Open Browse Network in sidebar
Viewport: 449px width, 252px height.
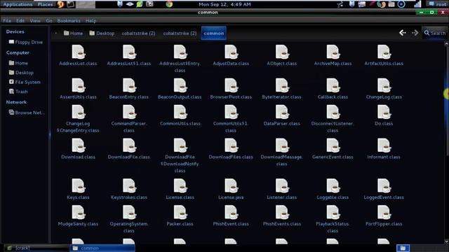pyautogui.click(x=27, y=113)
